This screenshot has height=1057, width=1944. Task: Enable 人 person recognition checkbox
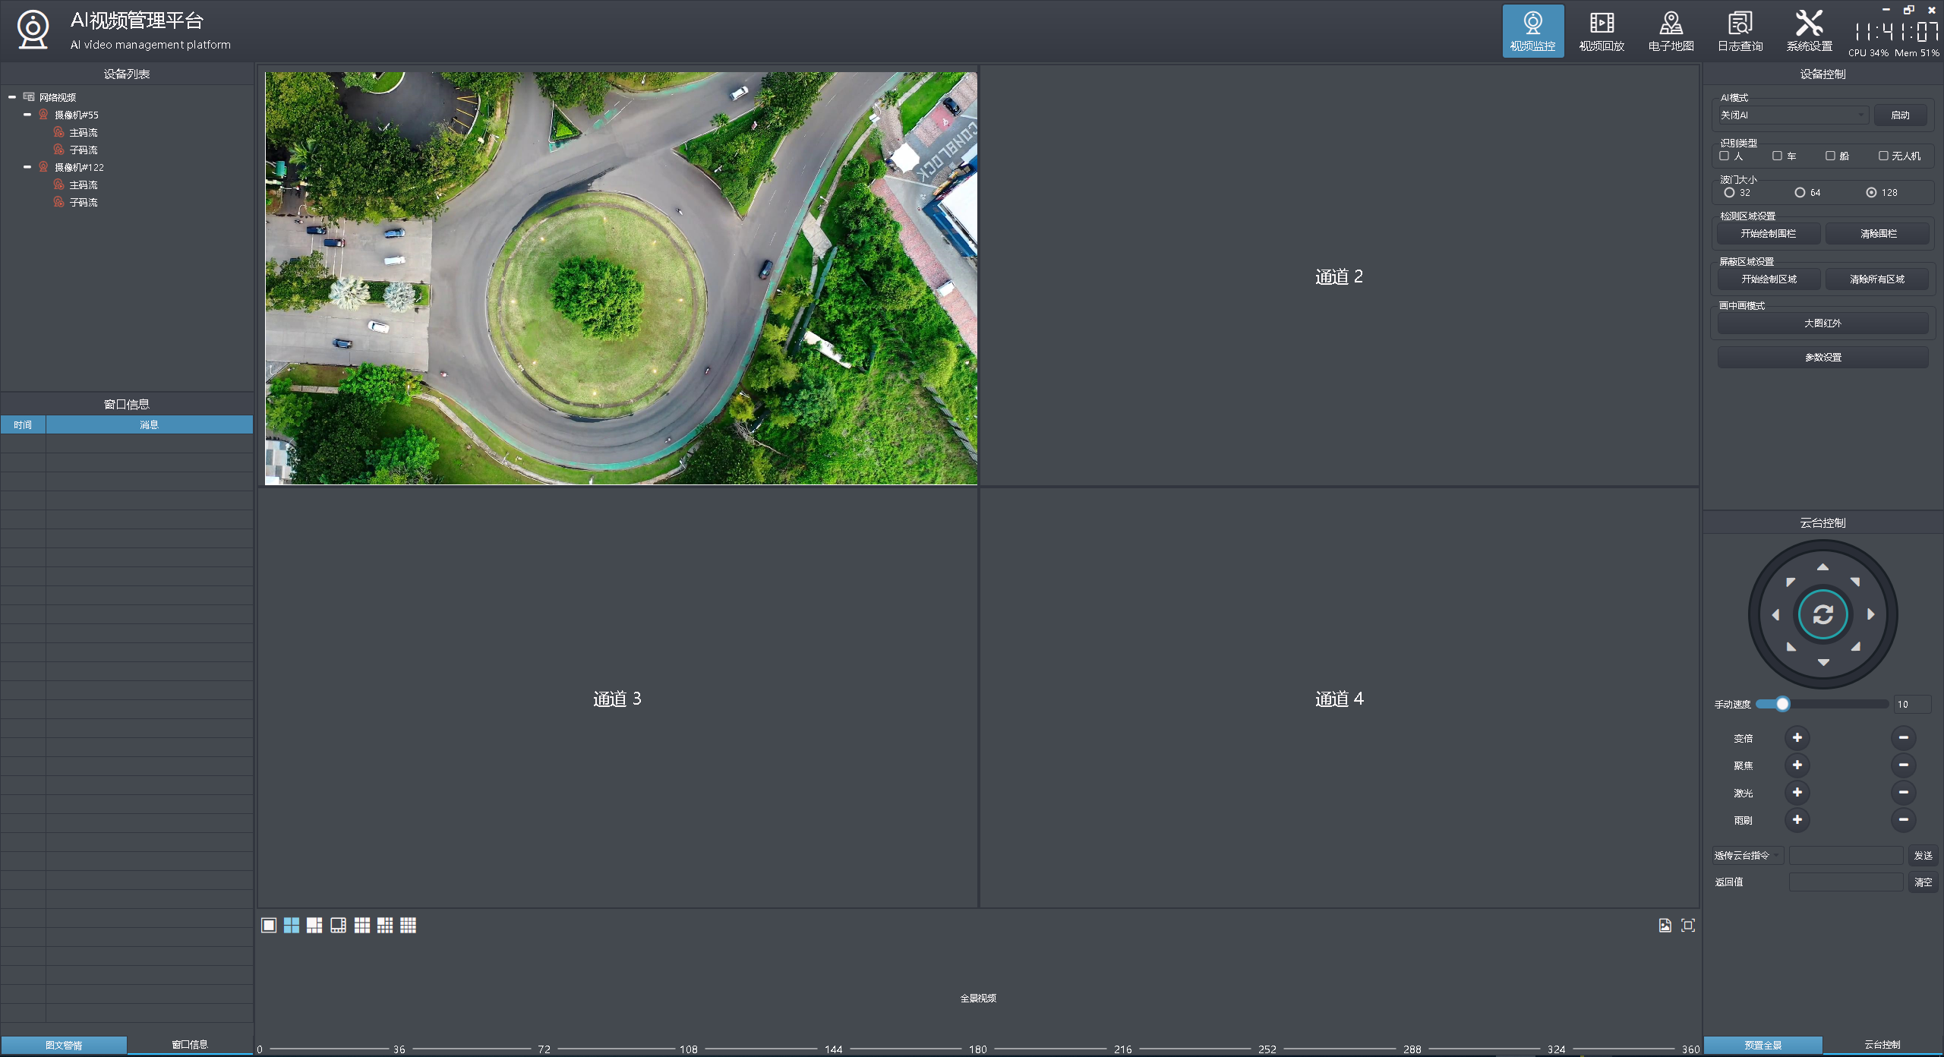point(1725,156)
